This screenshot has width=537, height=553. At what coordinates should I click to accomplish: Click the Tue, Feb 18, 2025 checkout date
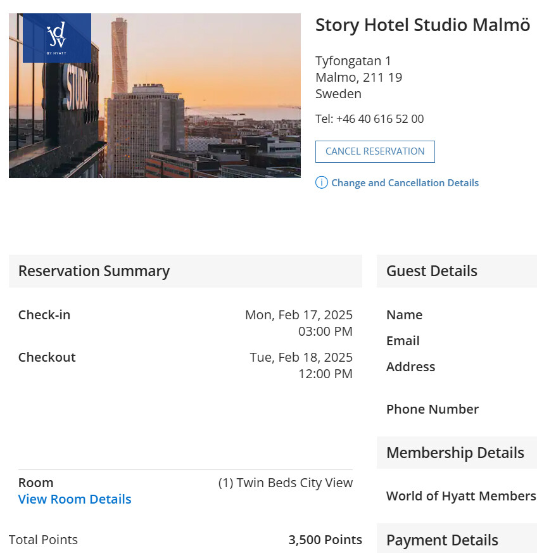[x=301, y=357]
